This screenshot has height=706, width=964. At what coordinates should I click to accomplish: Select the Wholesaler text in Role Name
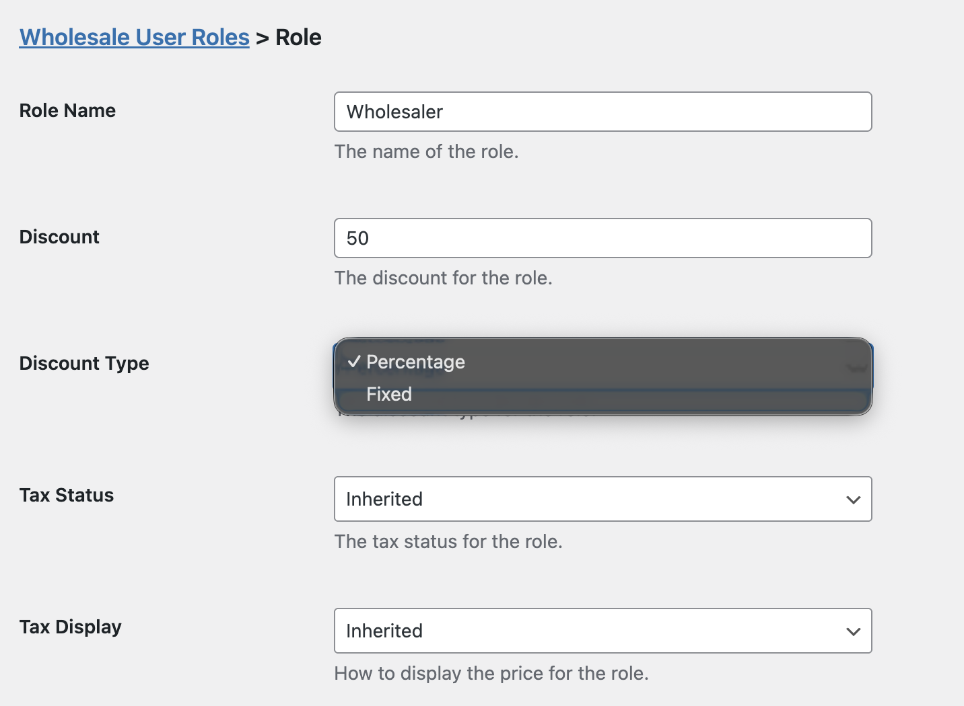click(x=394, y=112)
